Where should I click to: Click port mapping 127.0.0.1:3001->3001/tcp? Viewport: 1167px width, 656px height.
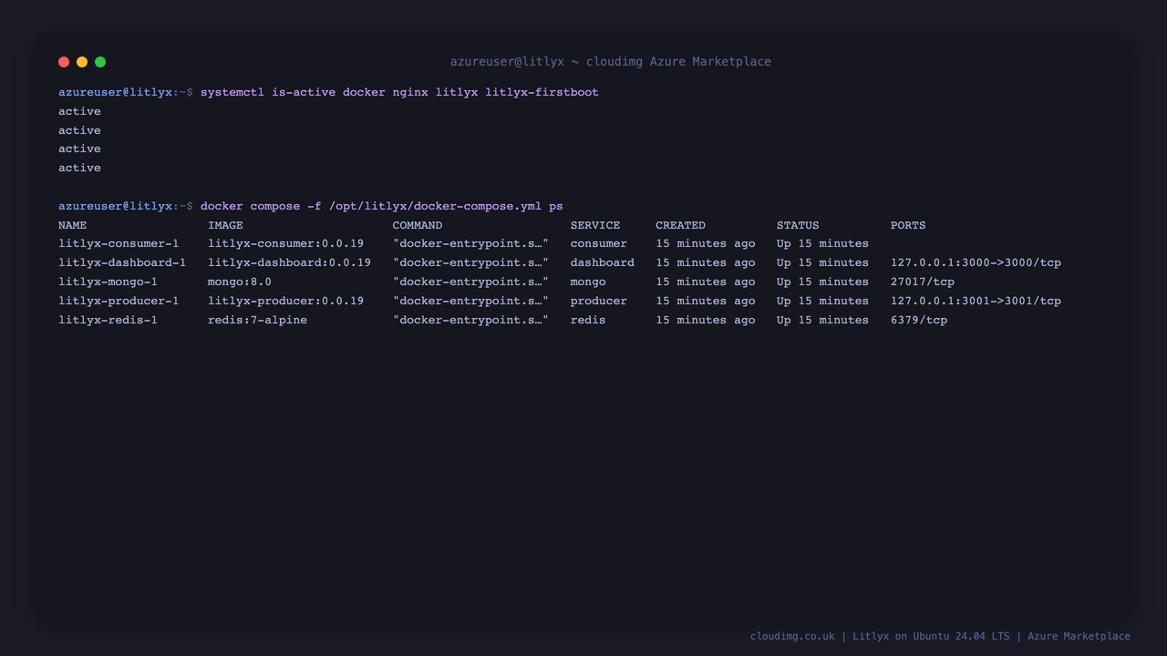click(x=976, y=301)
